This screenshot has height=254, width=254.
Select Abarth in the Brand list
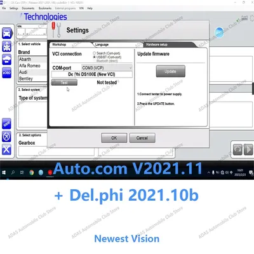point(32,59)
